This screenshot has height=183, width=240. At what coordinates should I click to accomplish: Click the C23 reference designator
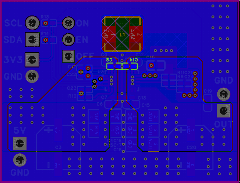tap(71, 88)
